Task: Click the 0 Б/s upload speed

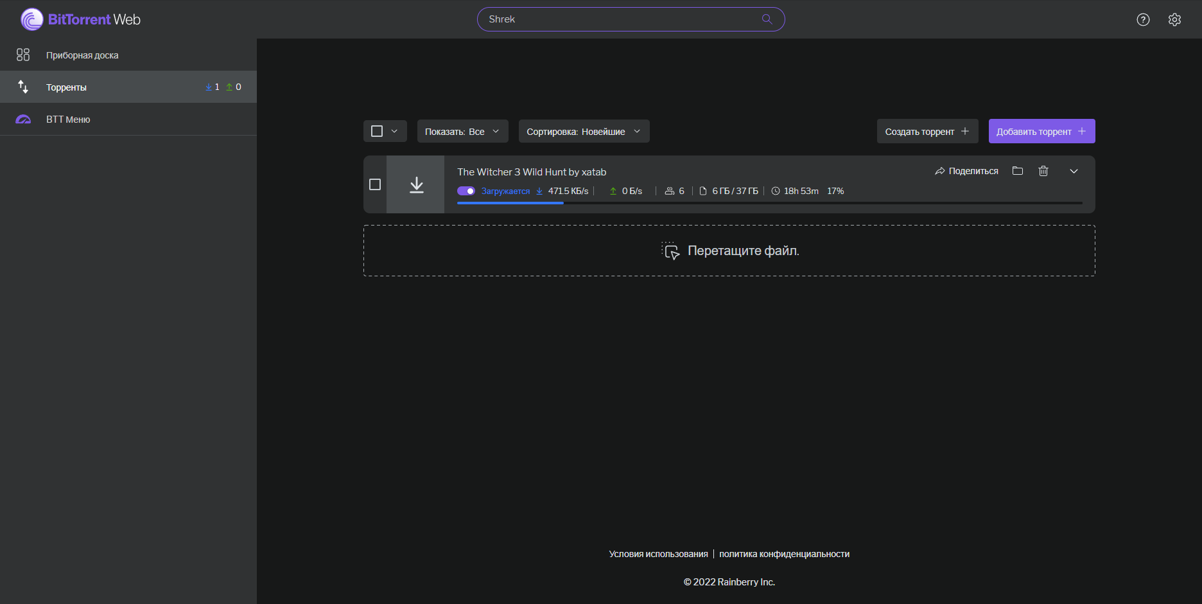Action: pyautogui.click(x=632, y=191)
